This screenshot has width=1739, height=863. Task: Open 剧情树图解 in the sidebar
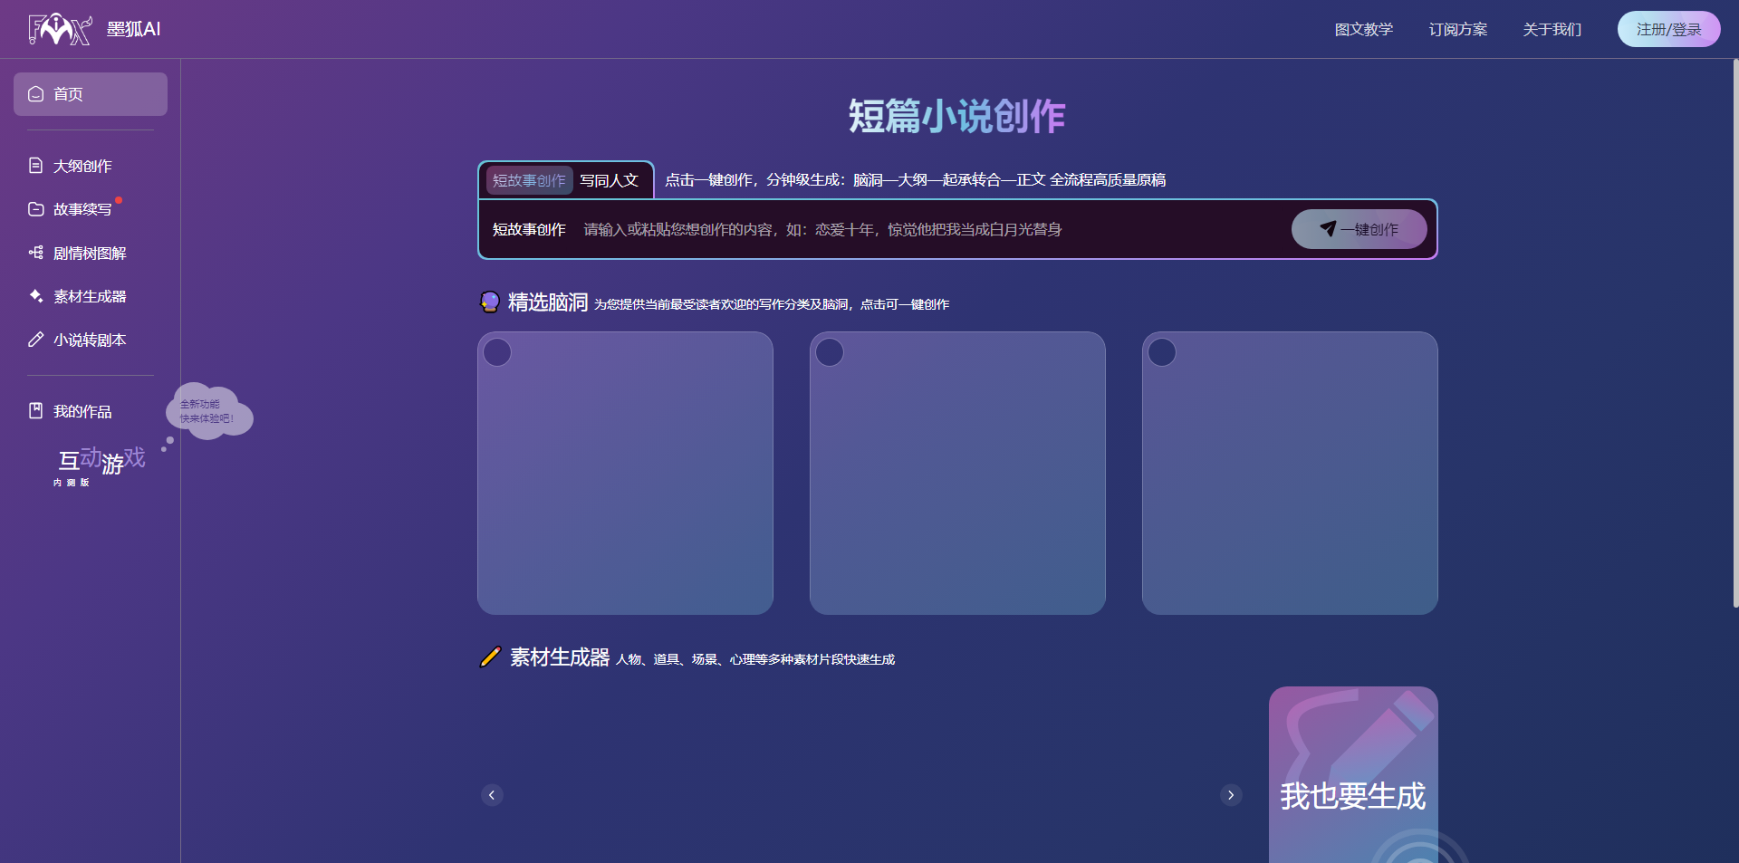coord(91,253)
